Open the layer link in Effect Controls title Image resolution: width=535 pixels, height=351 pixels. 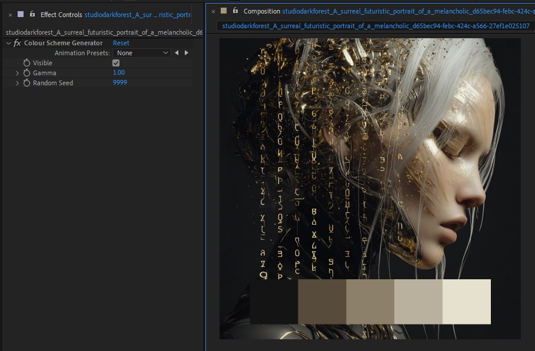point(138,15)
